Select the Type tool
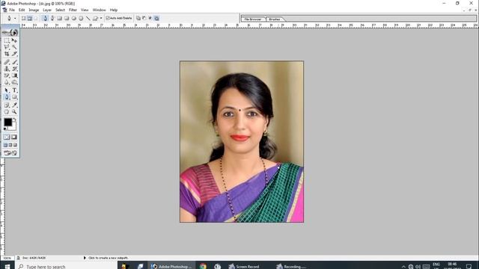This screenshot has width=479, height=269. tap(14, 90)
